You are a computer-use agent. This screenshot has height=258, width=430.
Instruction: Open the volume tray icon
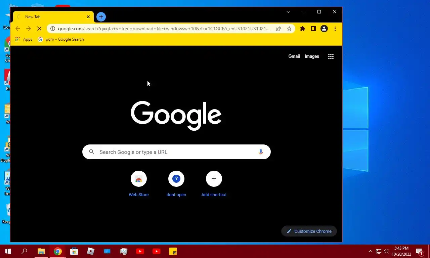pyautogui.click(x=386, y=251)
